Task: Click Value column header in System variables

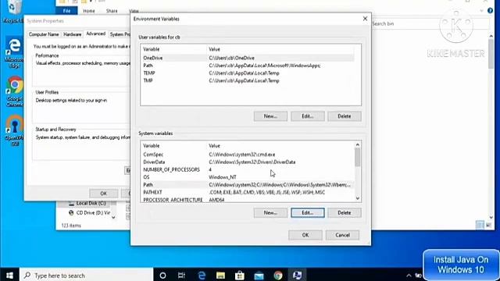Action: [280, 146]
